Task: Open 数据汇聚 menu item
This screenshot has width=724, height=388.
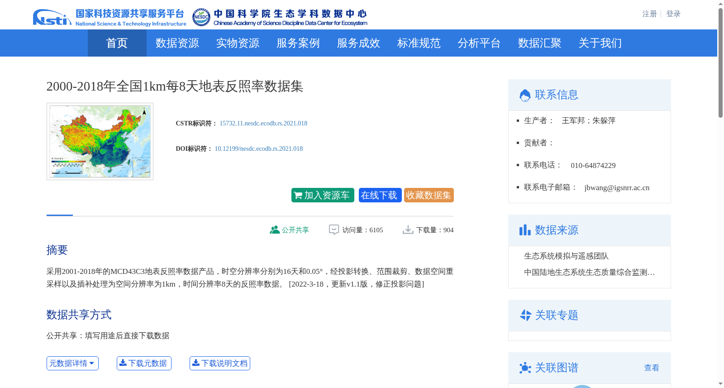Action: click(540, 43)
